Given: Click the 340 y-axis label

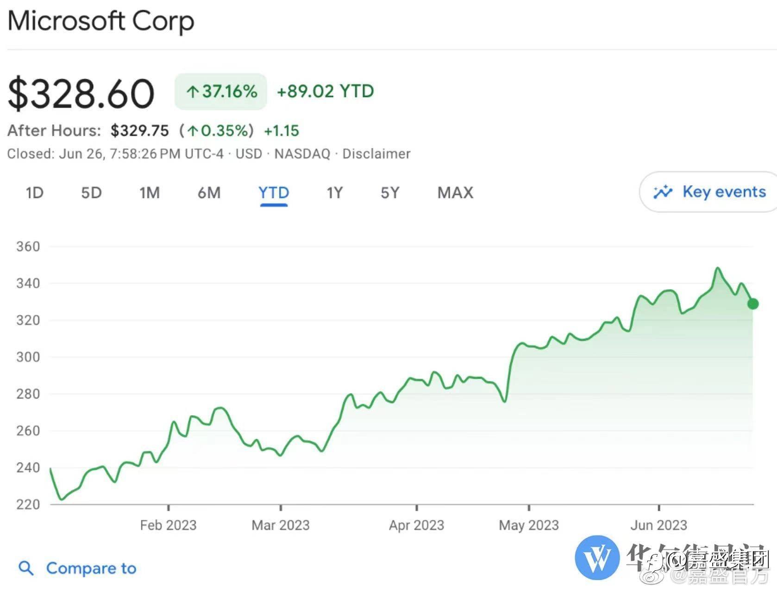Looking at the screenshot, I should click(28, 283).
